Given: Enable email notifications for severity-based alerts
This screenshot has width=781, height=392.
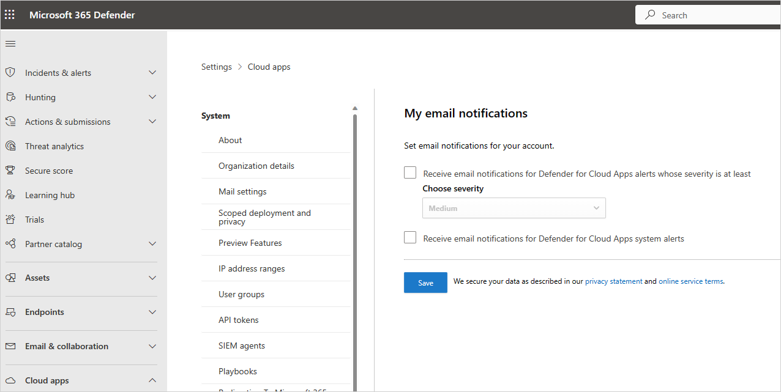Looking at the screenshot, I should (x=409, y=172).
